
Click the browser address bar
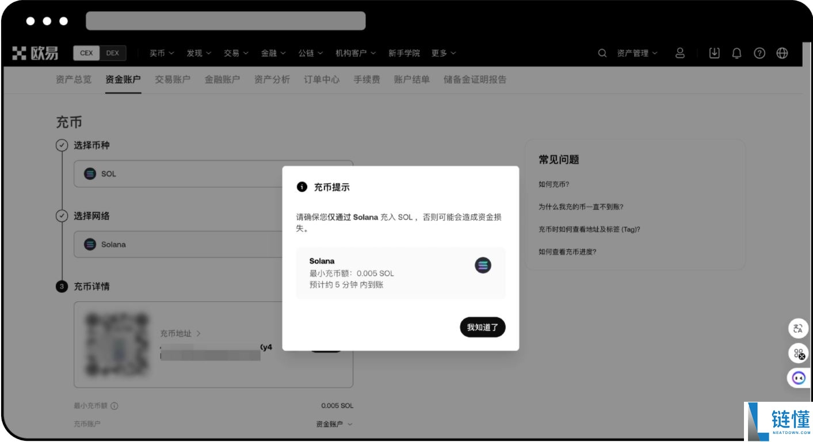tap(226, 21)
